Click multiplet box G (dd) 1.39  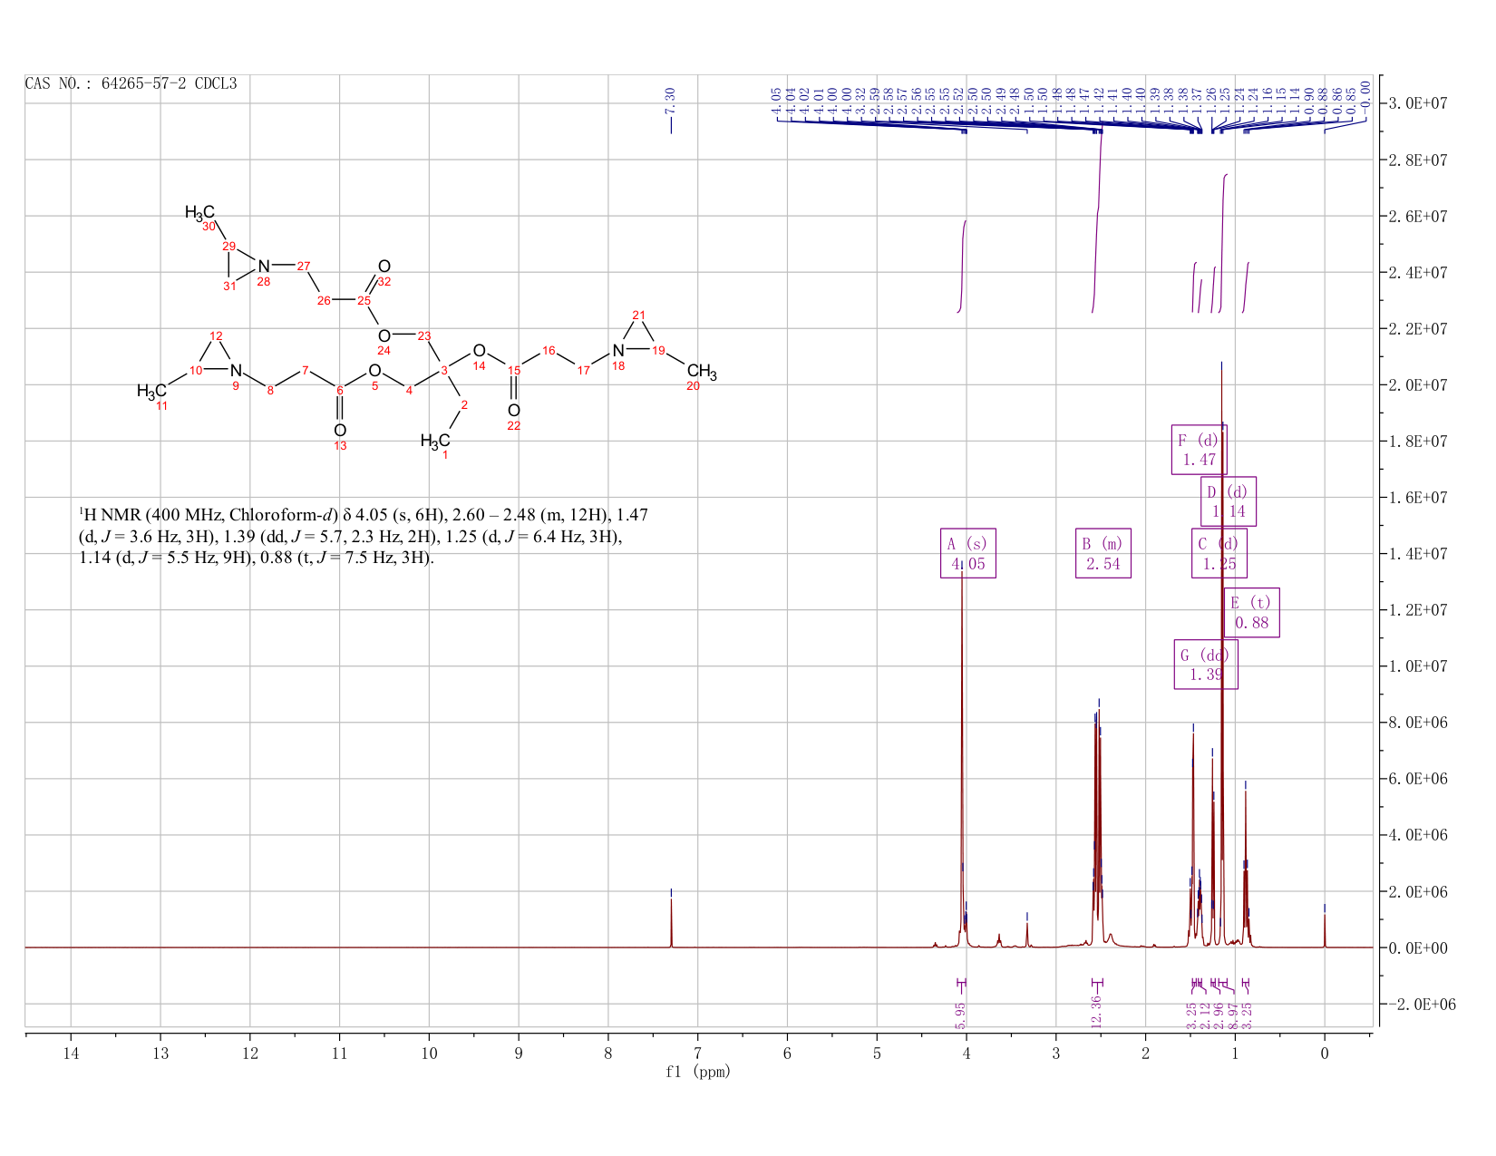[x=1207, y=665]
